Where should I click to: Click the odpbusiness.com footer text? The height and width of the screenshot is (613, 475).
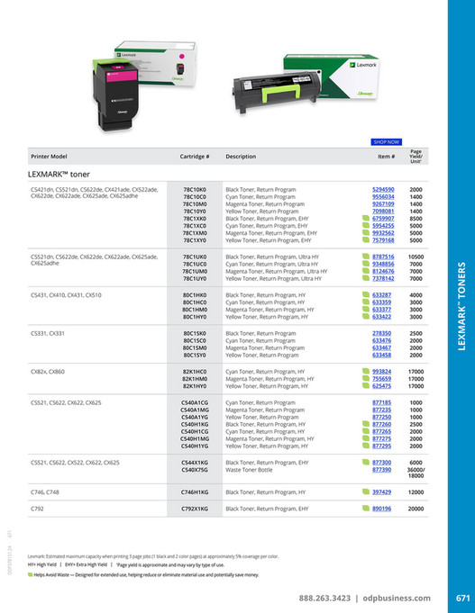tap(397, 598)
